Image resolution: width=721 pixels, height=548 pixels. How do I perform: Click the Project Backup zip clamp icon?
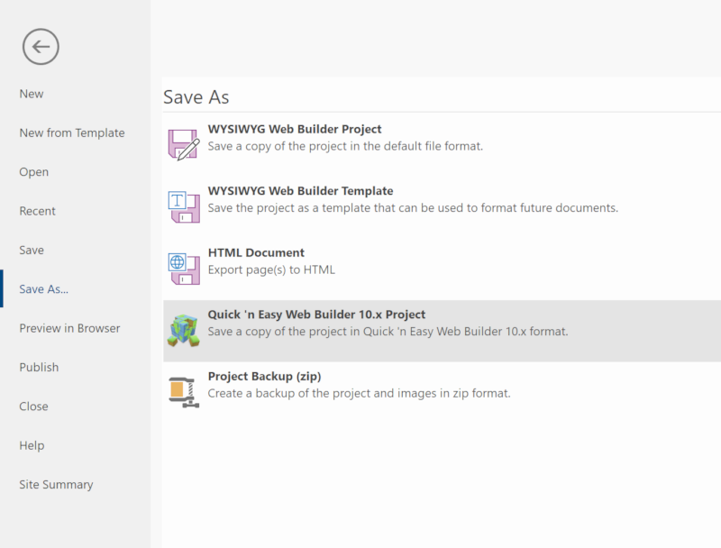184,392
